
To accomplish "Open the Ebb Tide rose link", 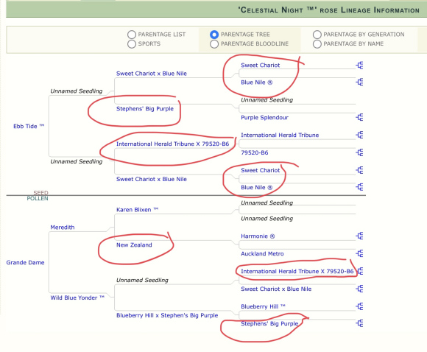I will pos(29,126).
